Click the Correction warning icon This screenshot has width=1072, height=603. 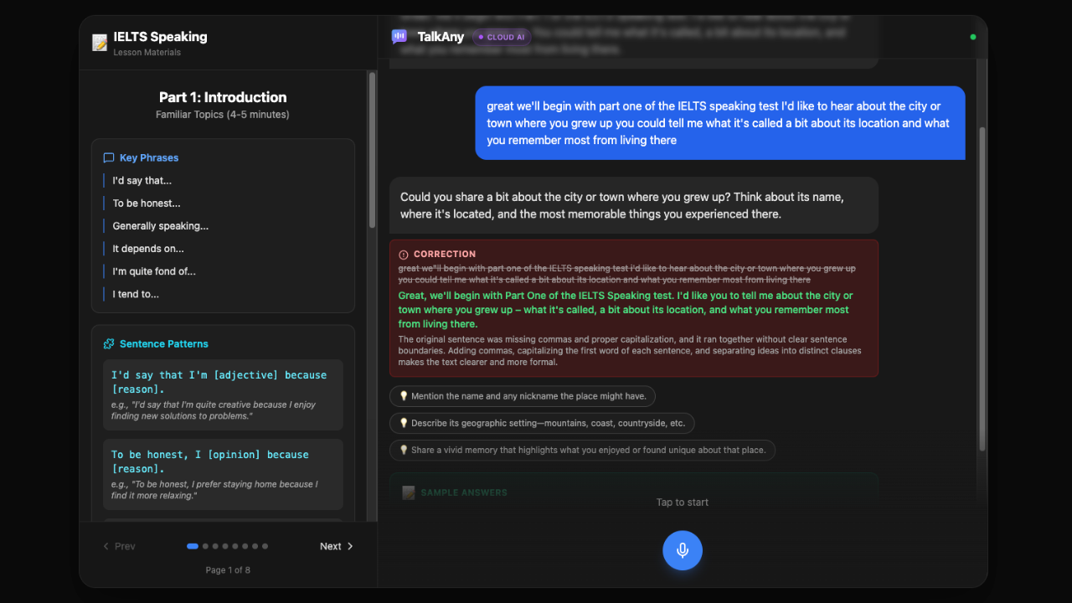pos(404,255)
